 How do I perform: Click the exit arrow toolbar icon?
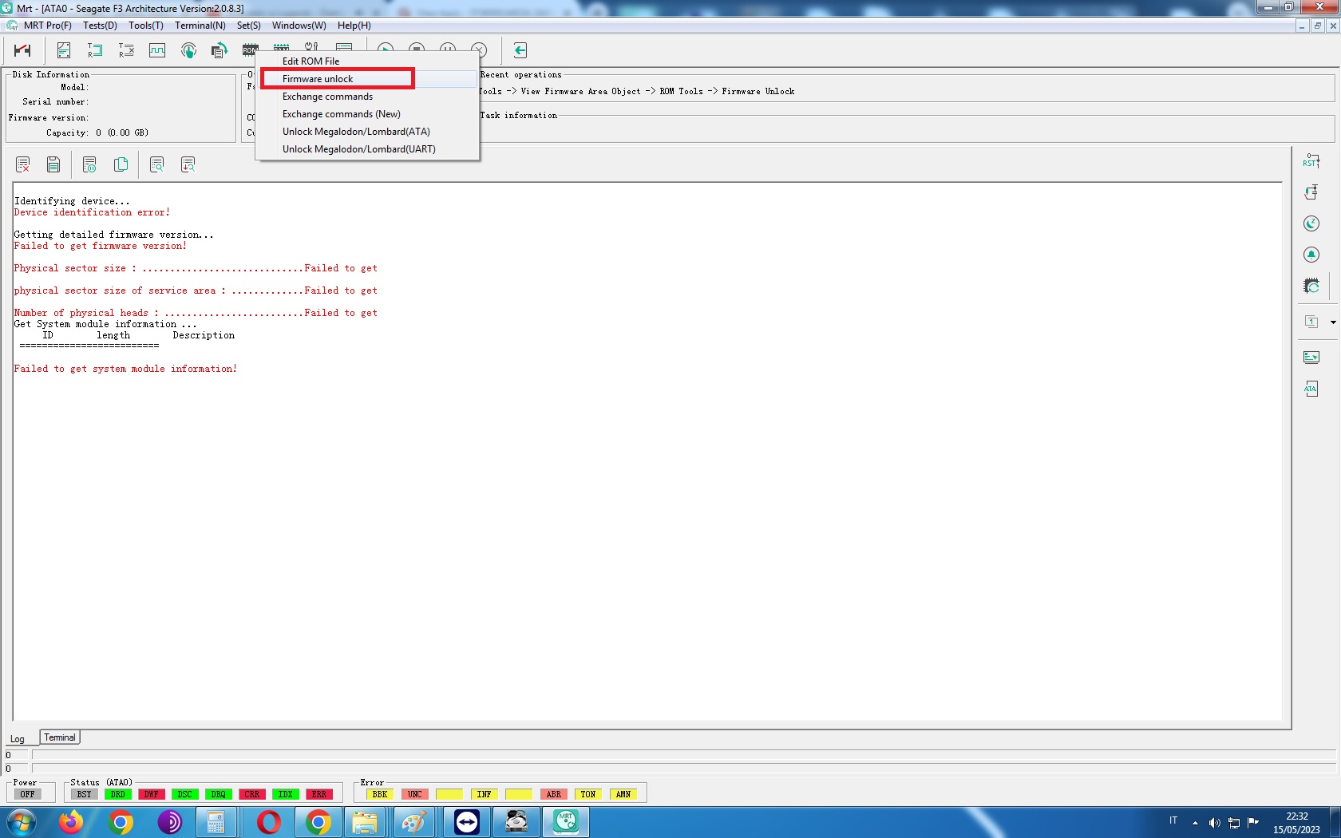[x=520, y=50]
